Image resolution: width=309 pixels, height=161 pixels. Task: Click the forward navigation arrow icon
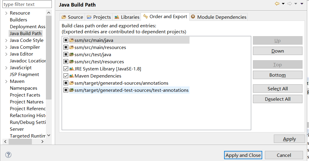pos(290,4)
